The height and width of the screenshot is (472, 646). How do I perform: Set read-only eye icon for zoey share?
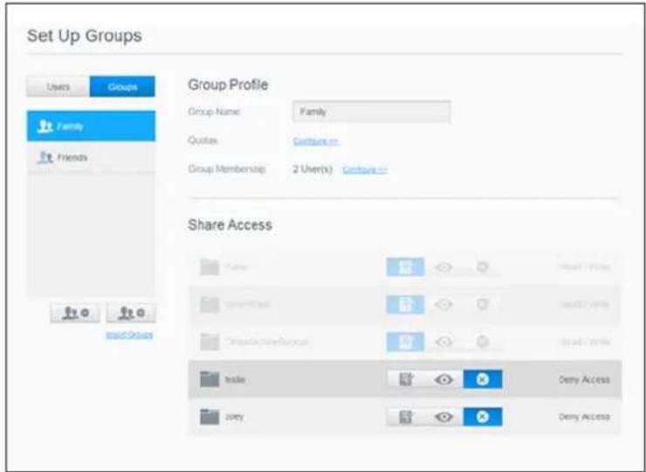click(x=443, y=417)
